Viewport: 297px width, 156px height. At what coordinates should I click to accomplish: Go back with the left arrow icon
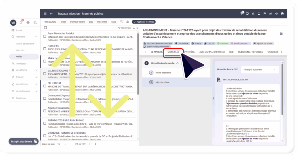pos(51,14)
